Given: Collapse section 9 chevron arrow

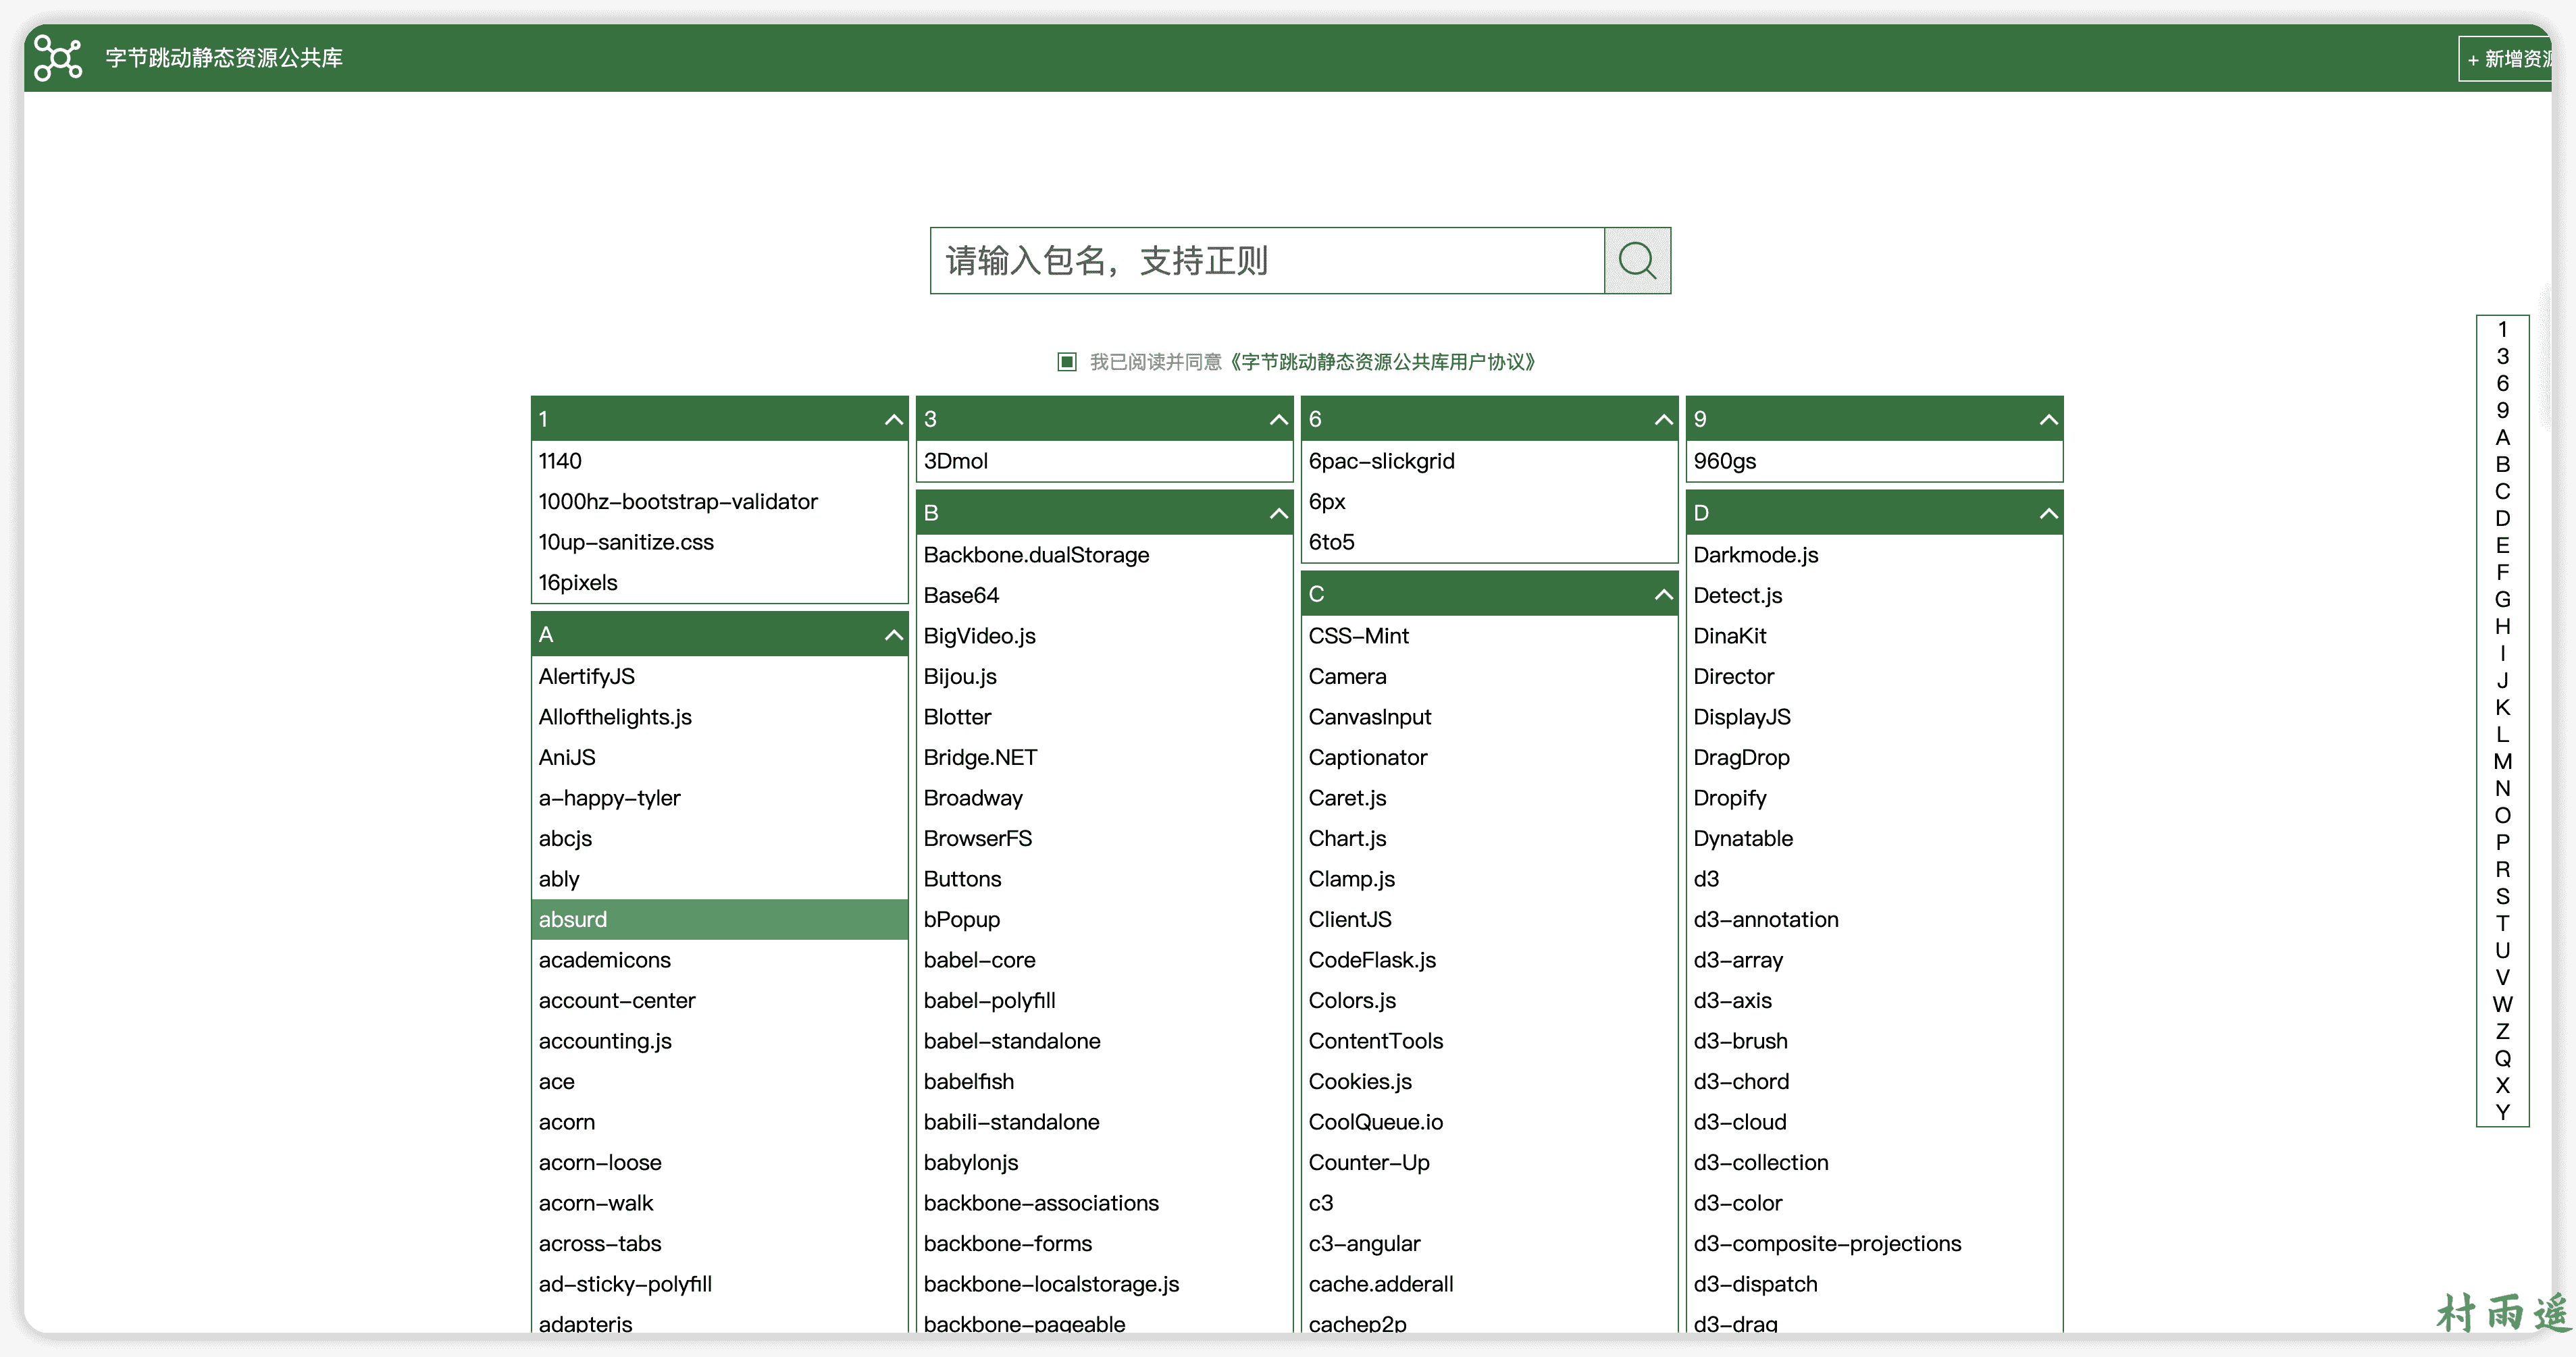Looking at the screenshot, I should click(x=2048, y=420).
